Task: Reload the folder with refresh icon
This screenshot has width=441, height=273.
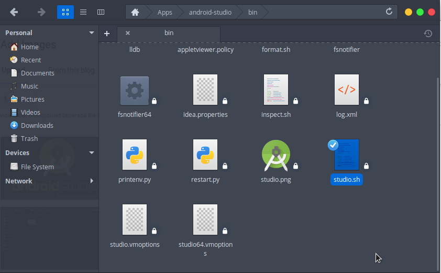Action: tap(389, 12)
